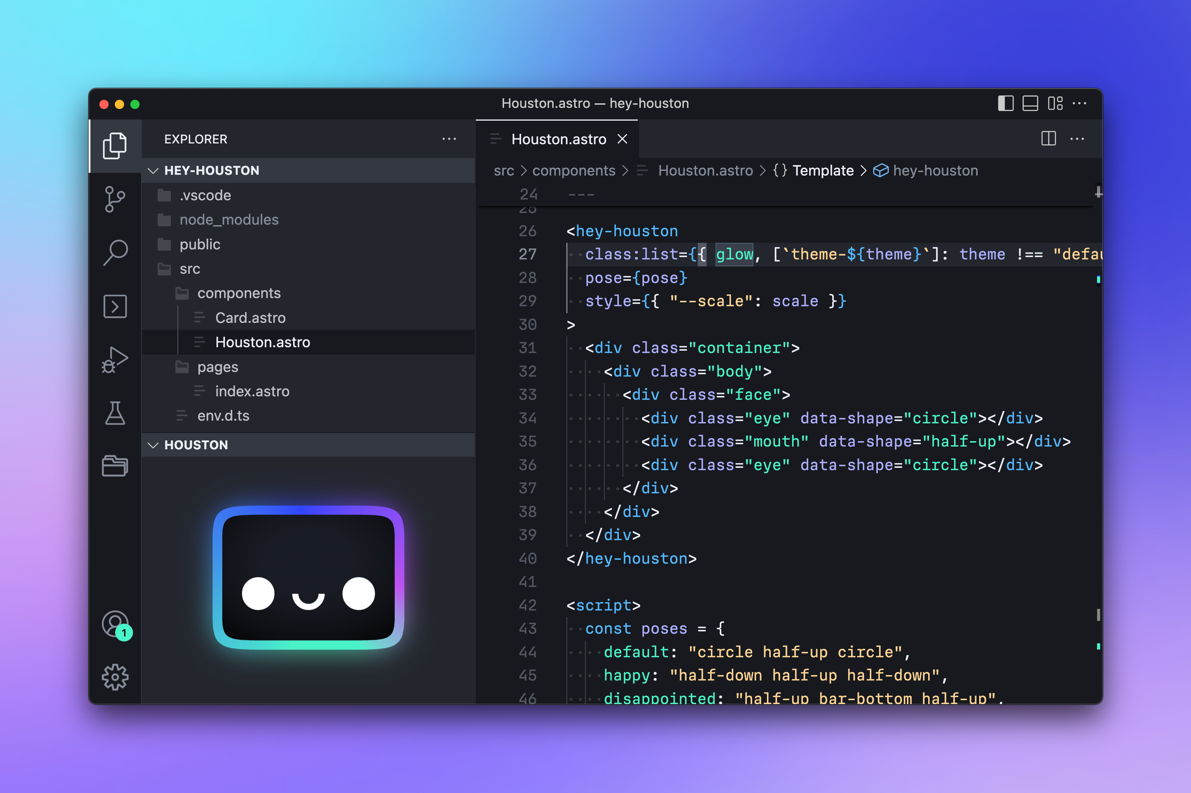Open the Manage settings gear icon
The image size is (1191, 793).
tap(115, 678)
